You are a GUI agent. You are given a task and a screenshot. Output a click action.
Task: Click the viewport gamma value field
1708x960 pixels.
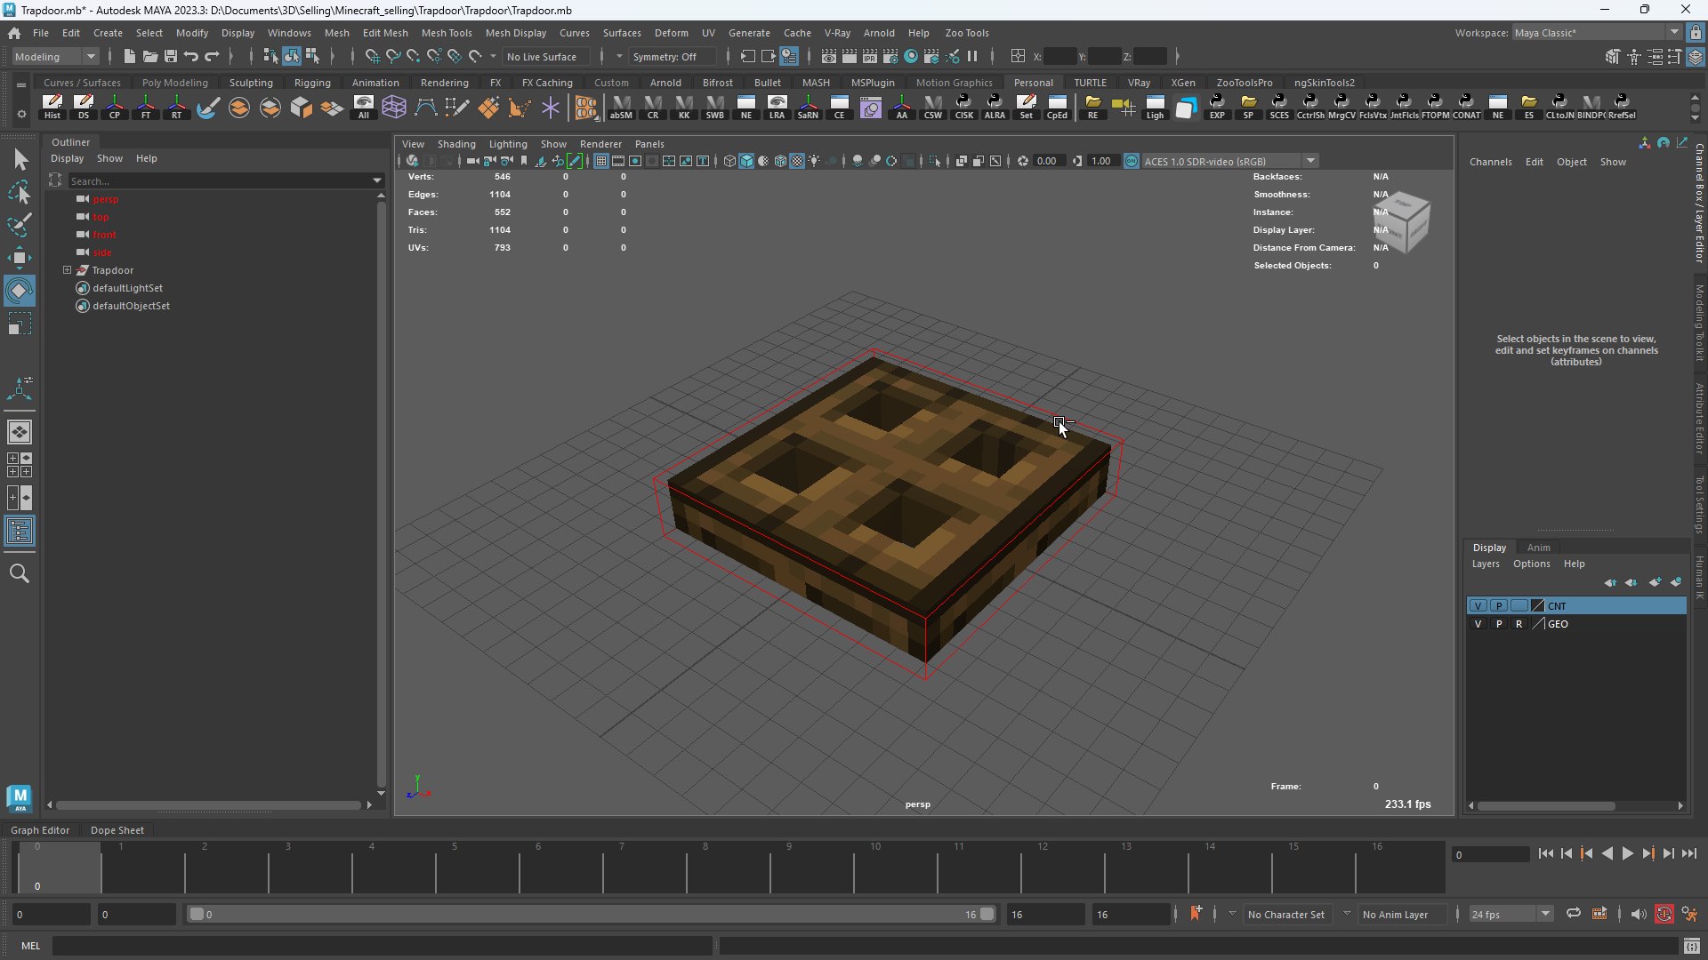click(1101, 161)
